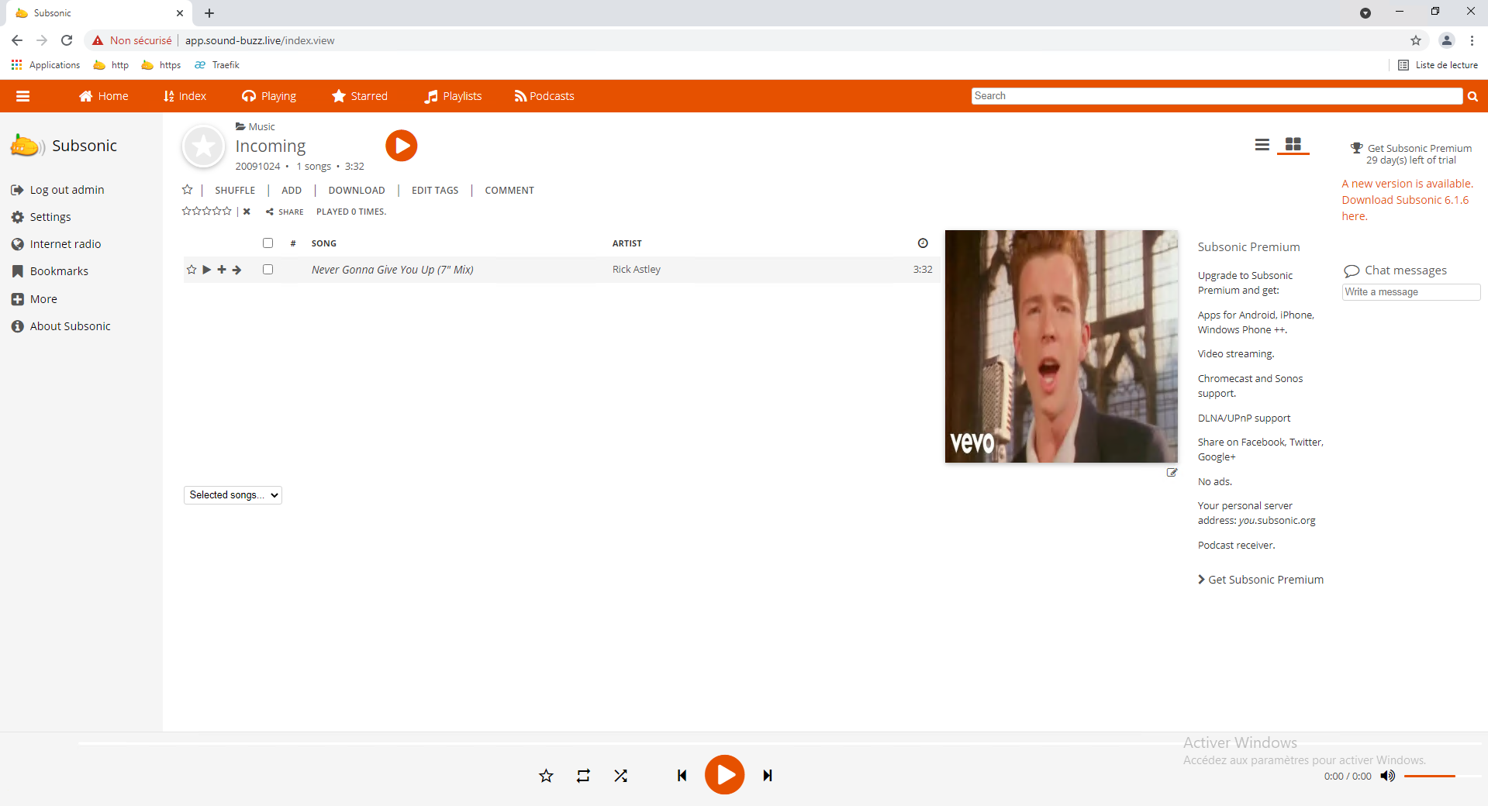The height and width of the screenshot is (806, 1488).
Task: Open Bookmarks in sidebar
Action: [x=50, y=271]
